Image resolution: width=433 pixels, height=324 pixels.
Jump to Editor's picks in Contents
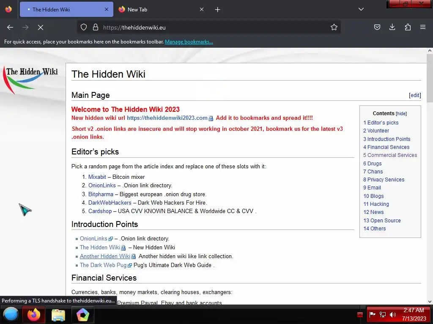point(381,123)
